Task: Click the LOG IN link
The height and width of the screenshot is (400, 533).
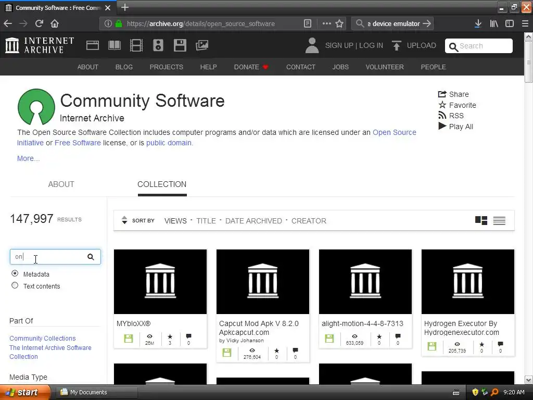Action: pos(371,46)
